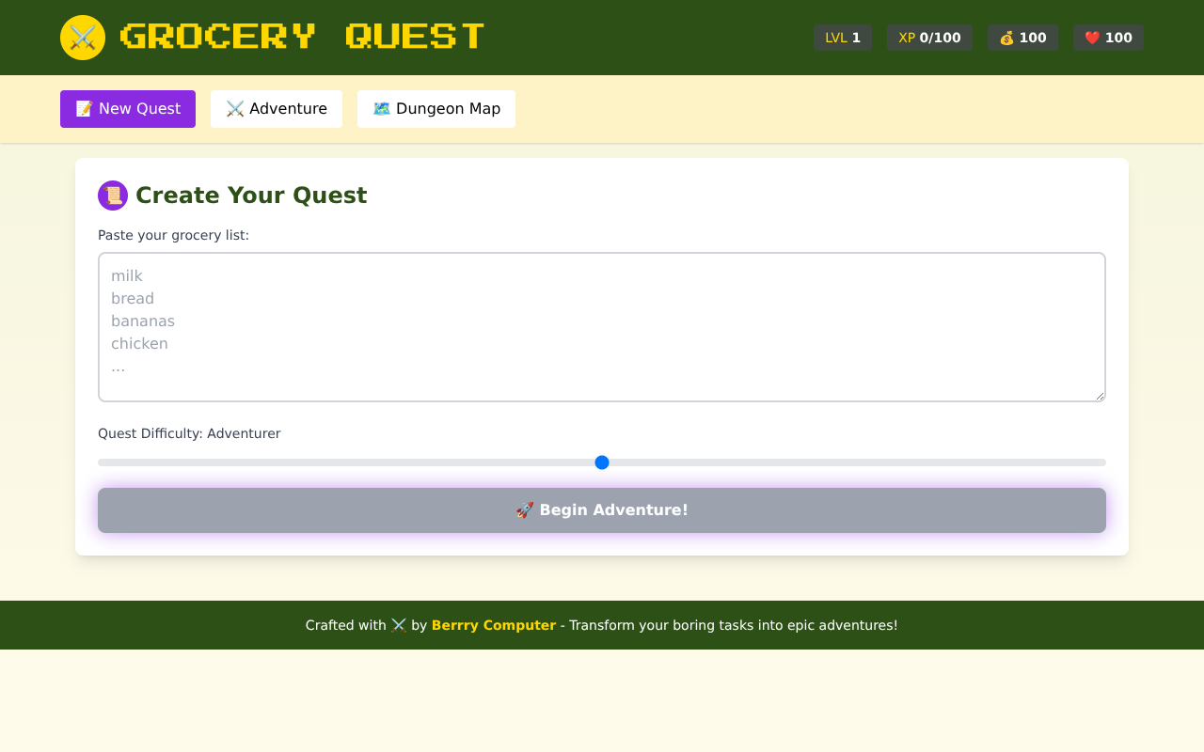Click the Paste your grocery list label
The width and height of the screenshot is (1204, 752).
(x=173, y=235)
